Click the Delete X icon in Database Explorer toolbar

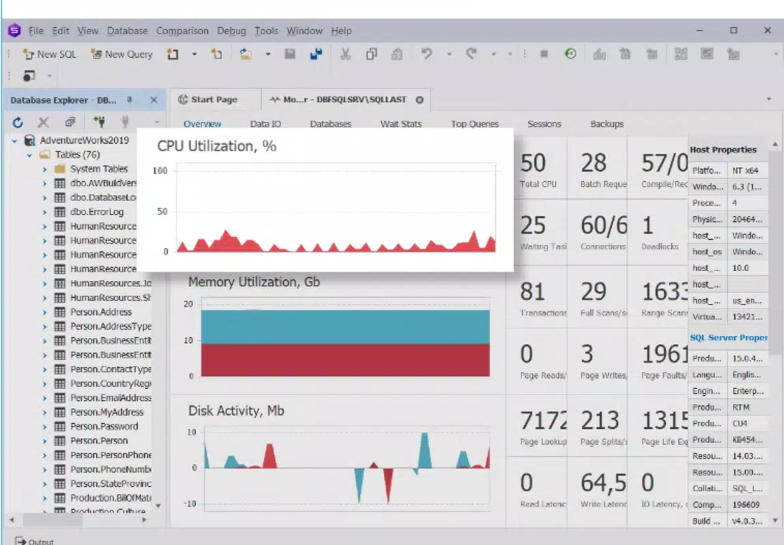coord(44,122)
